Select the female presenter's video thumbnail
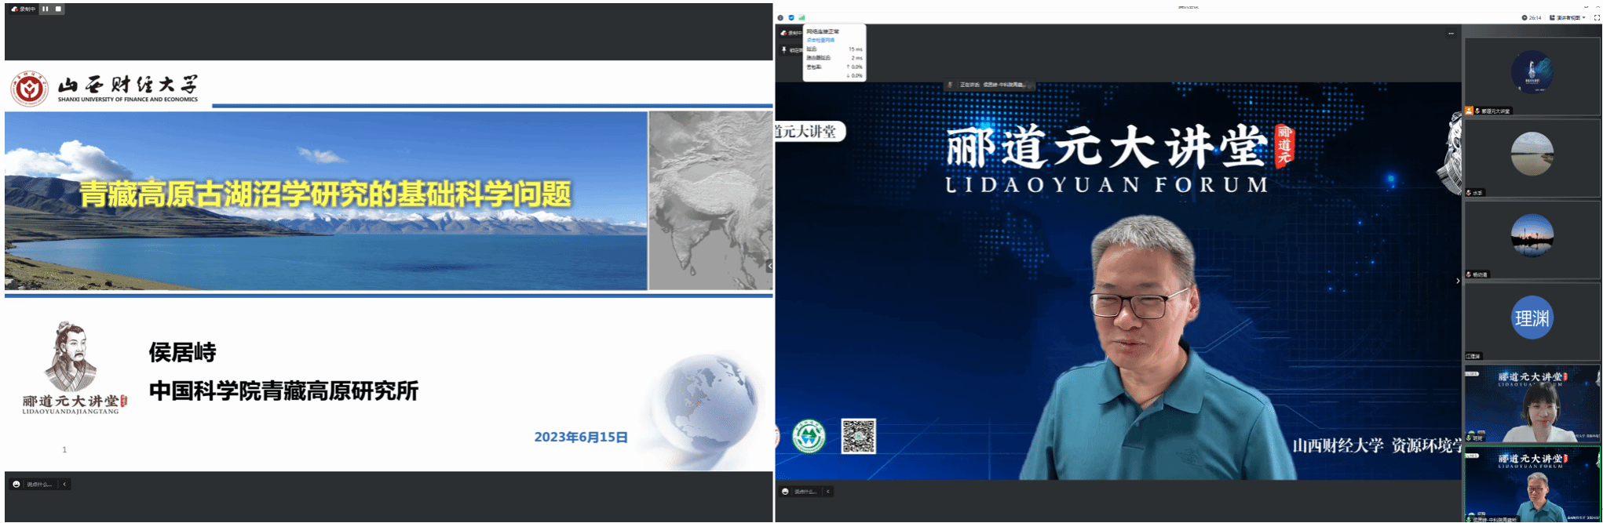1603x523 pixels. pyautogui.click(x=1532, y=405)
